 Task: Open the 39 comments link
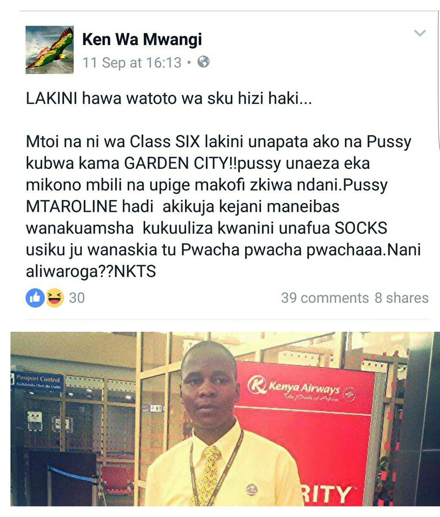pos(325,298)
